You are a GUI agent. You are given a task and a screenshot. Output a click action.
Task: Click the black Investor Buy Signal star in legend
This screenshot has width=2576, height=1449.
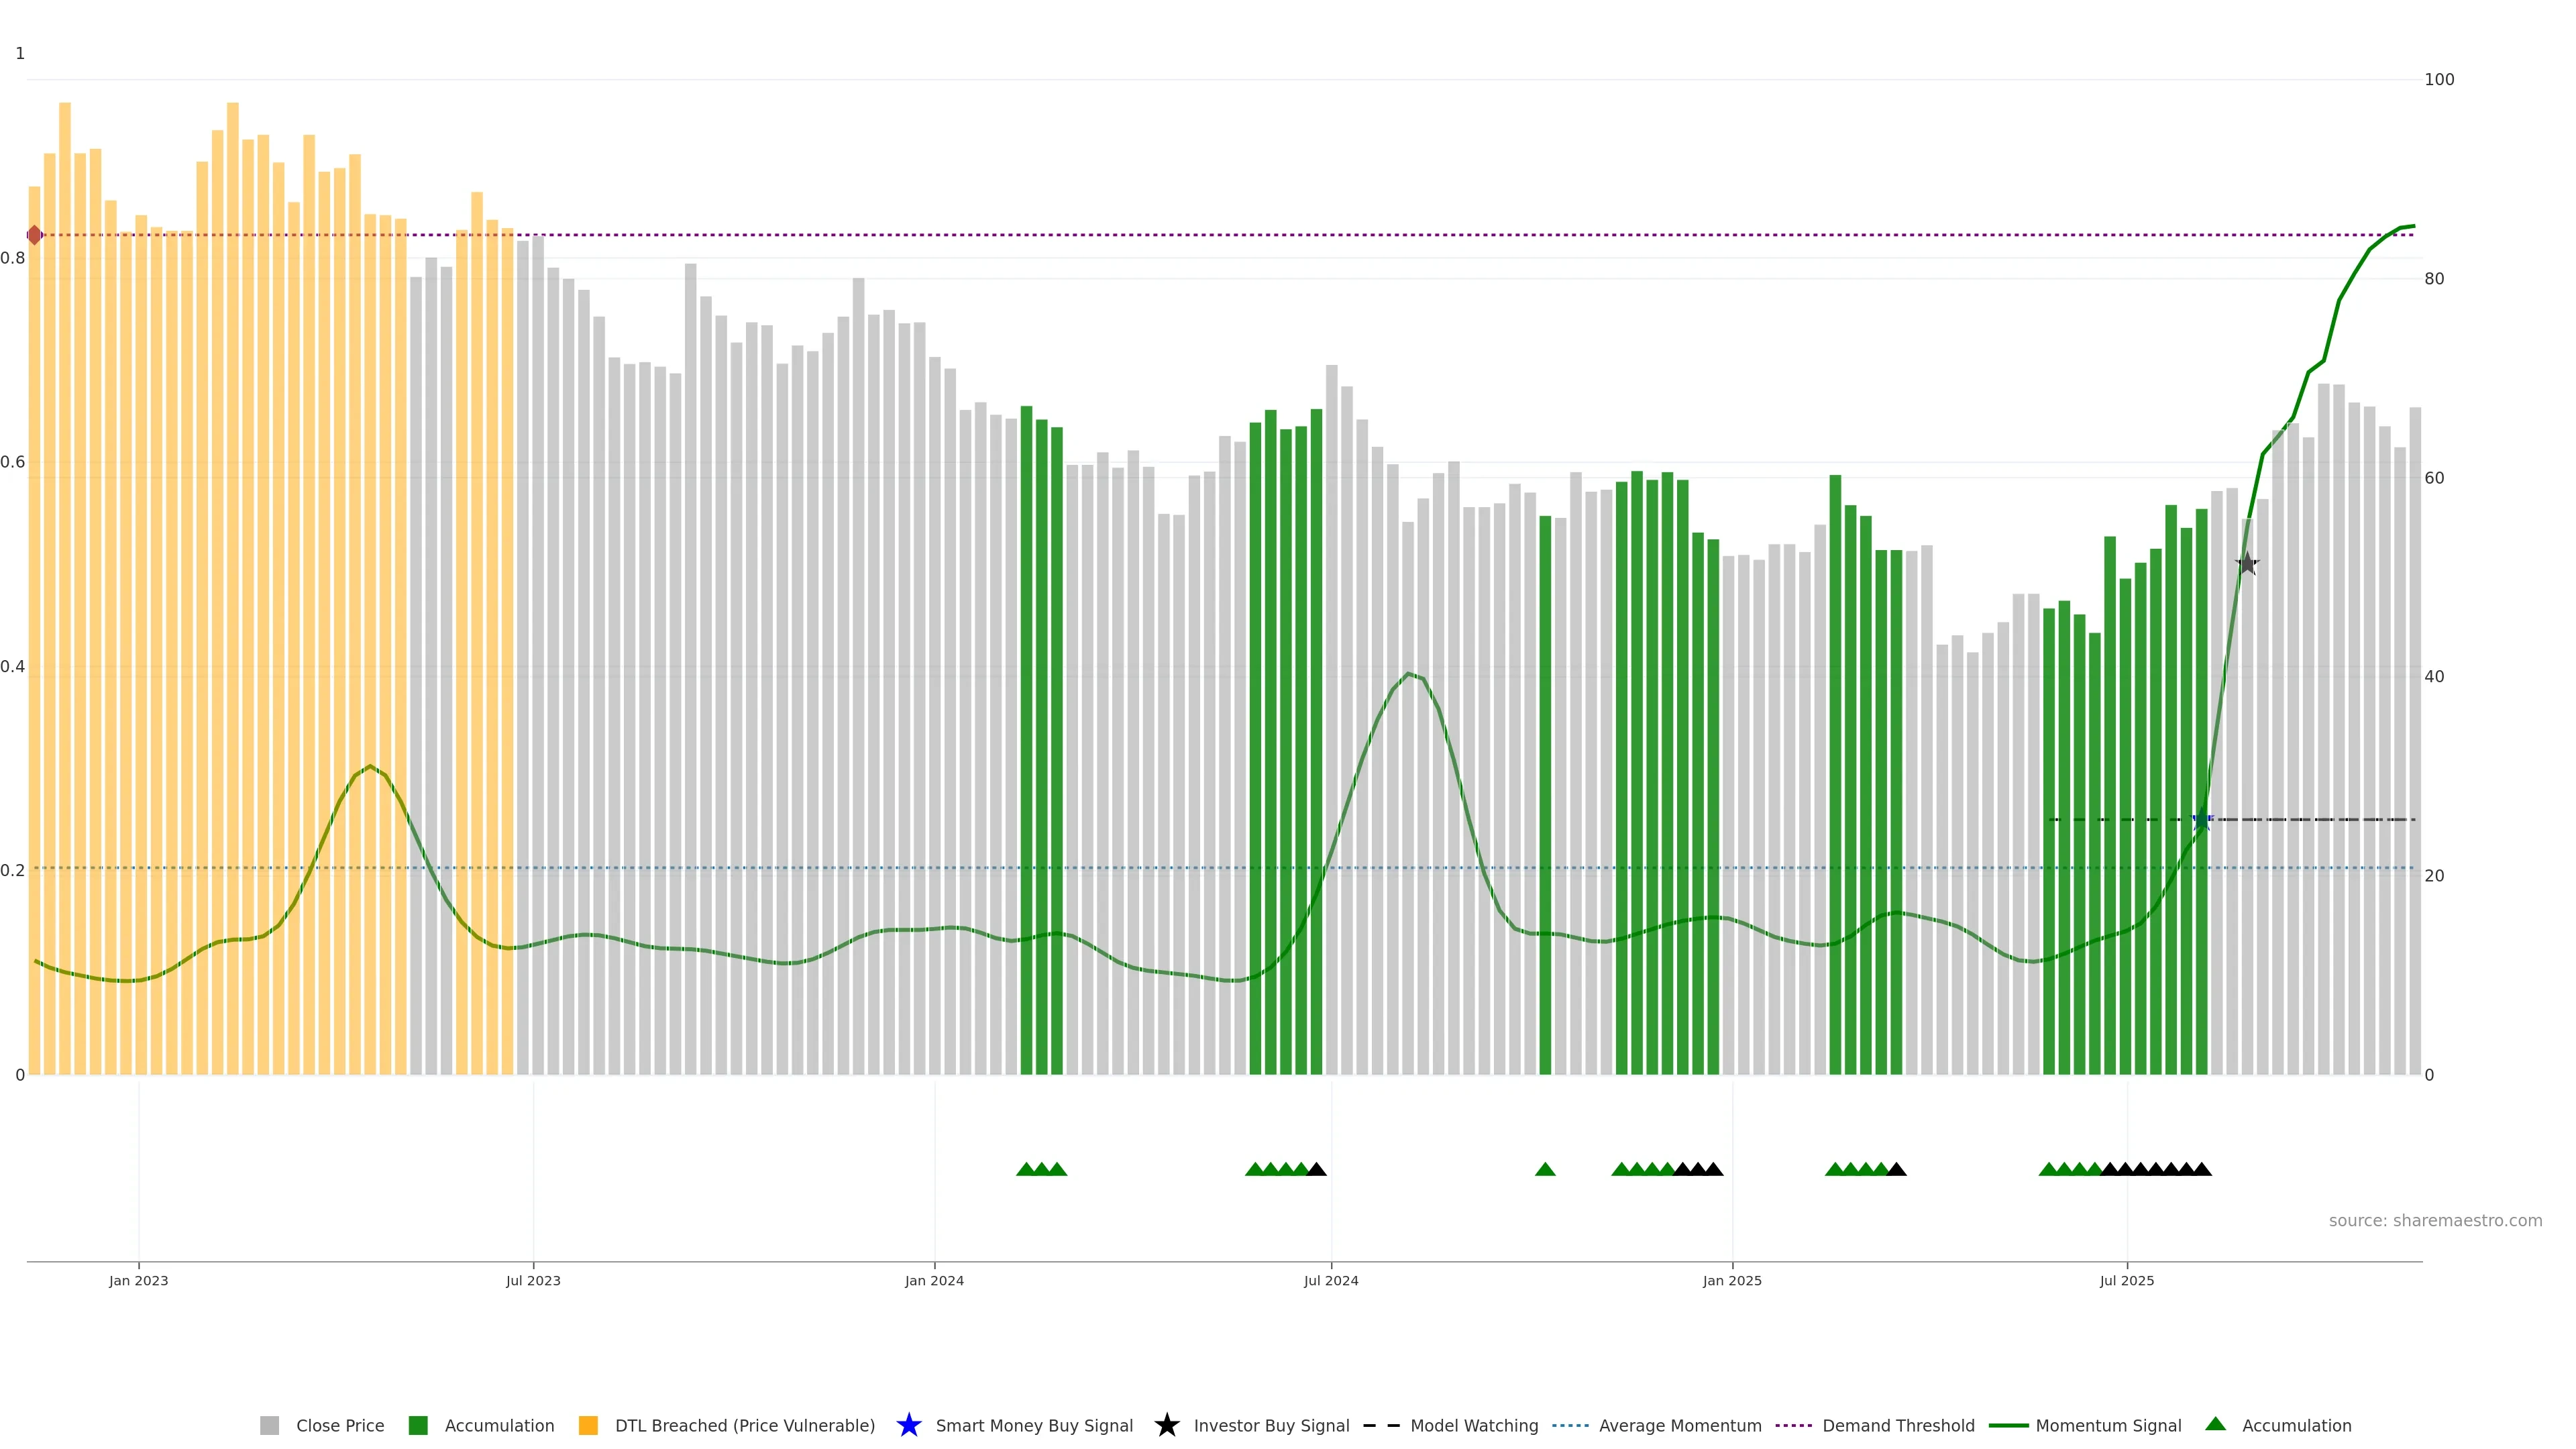(1166, 1425)
